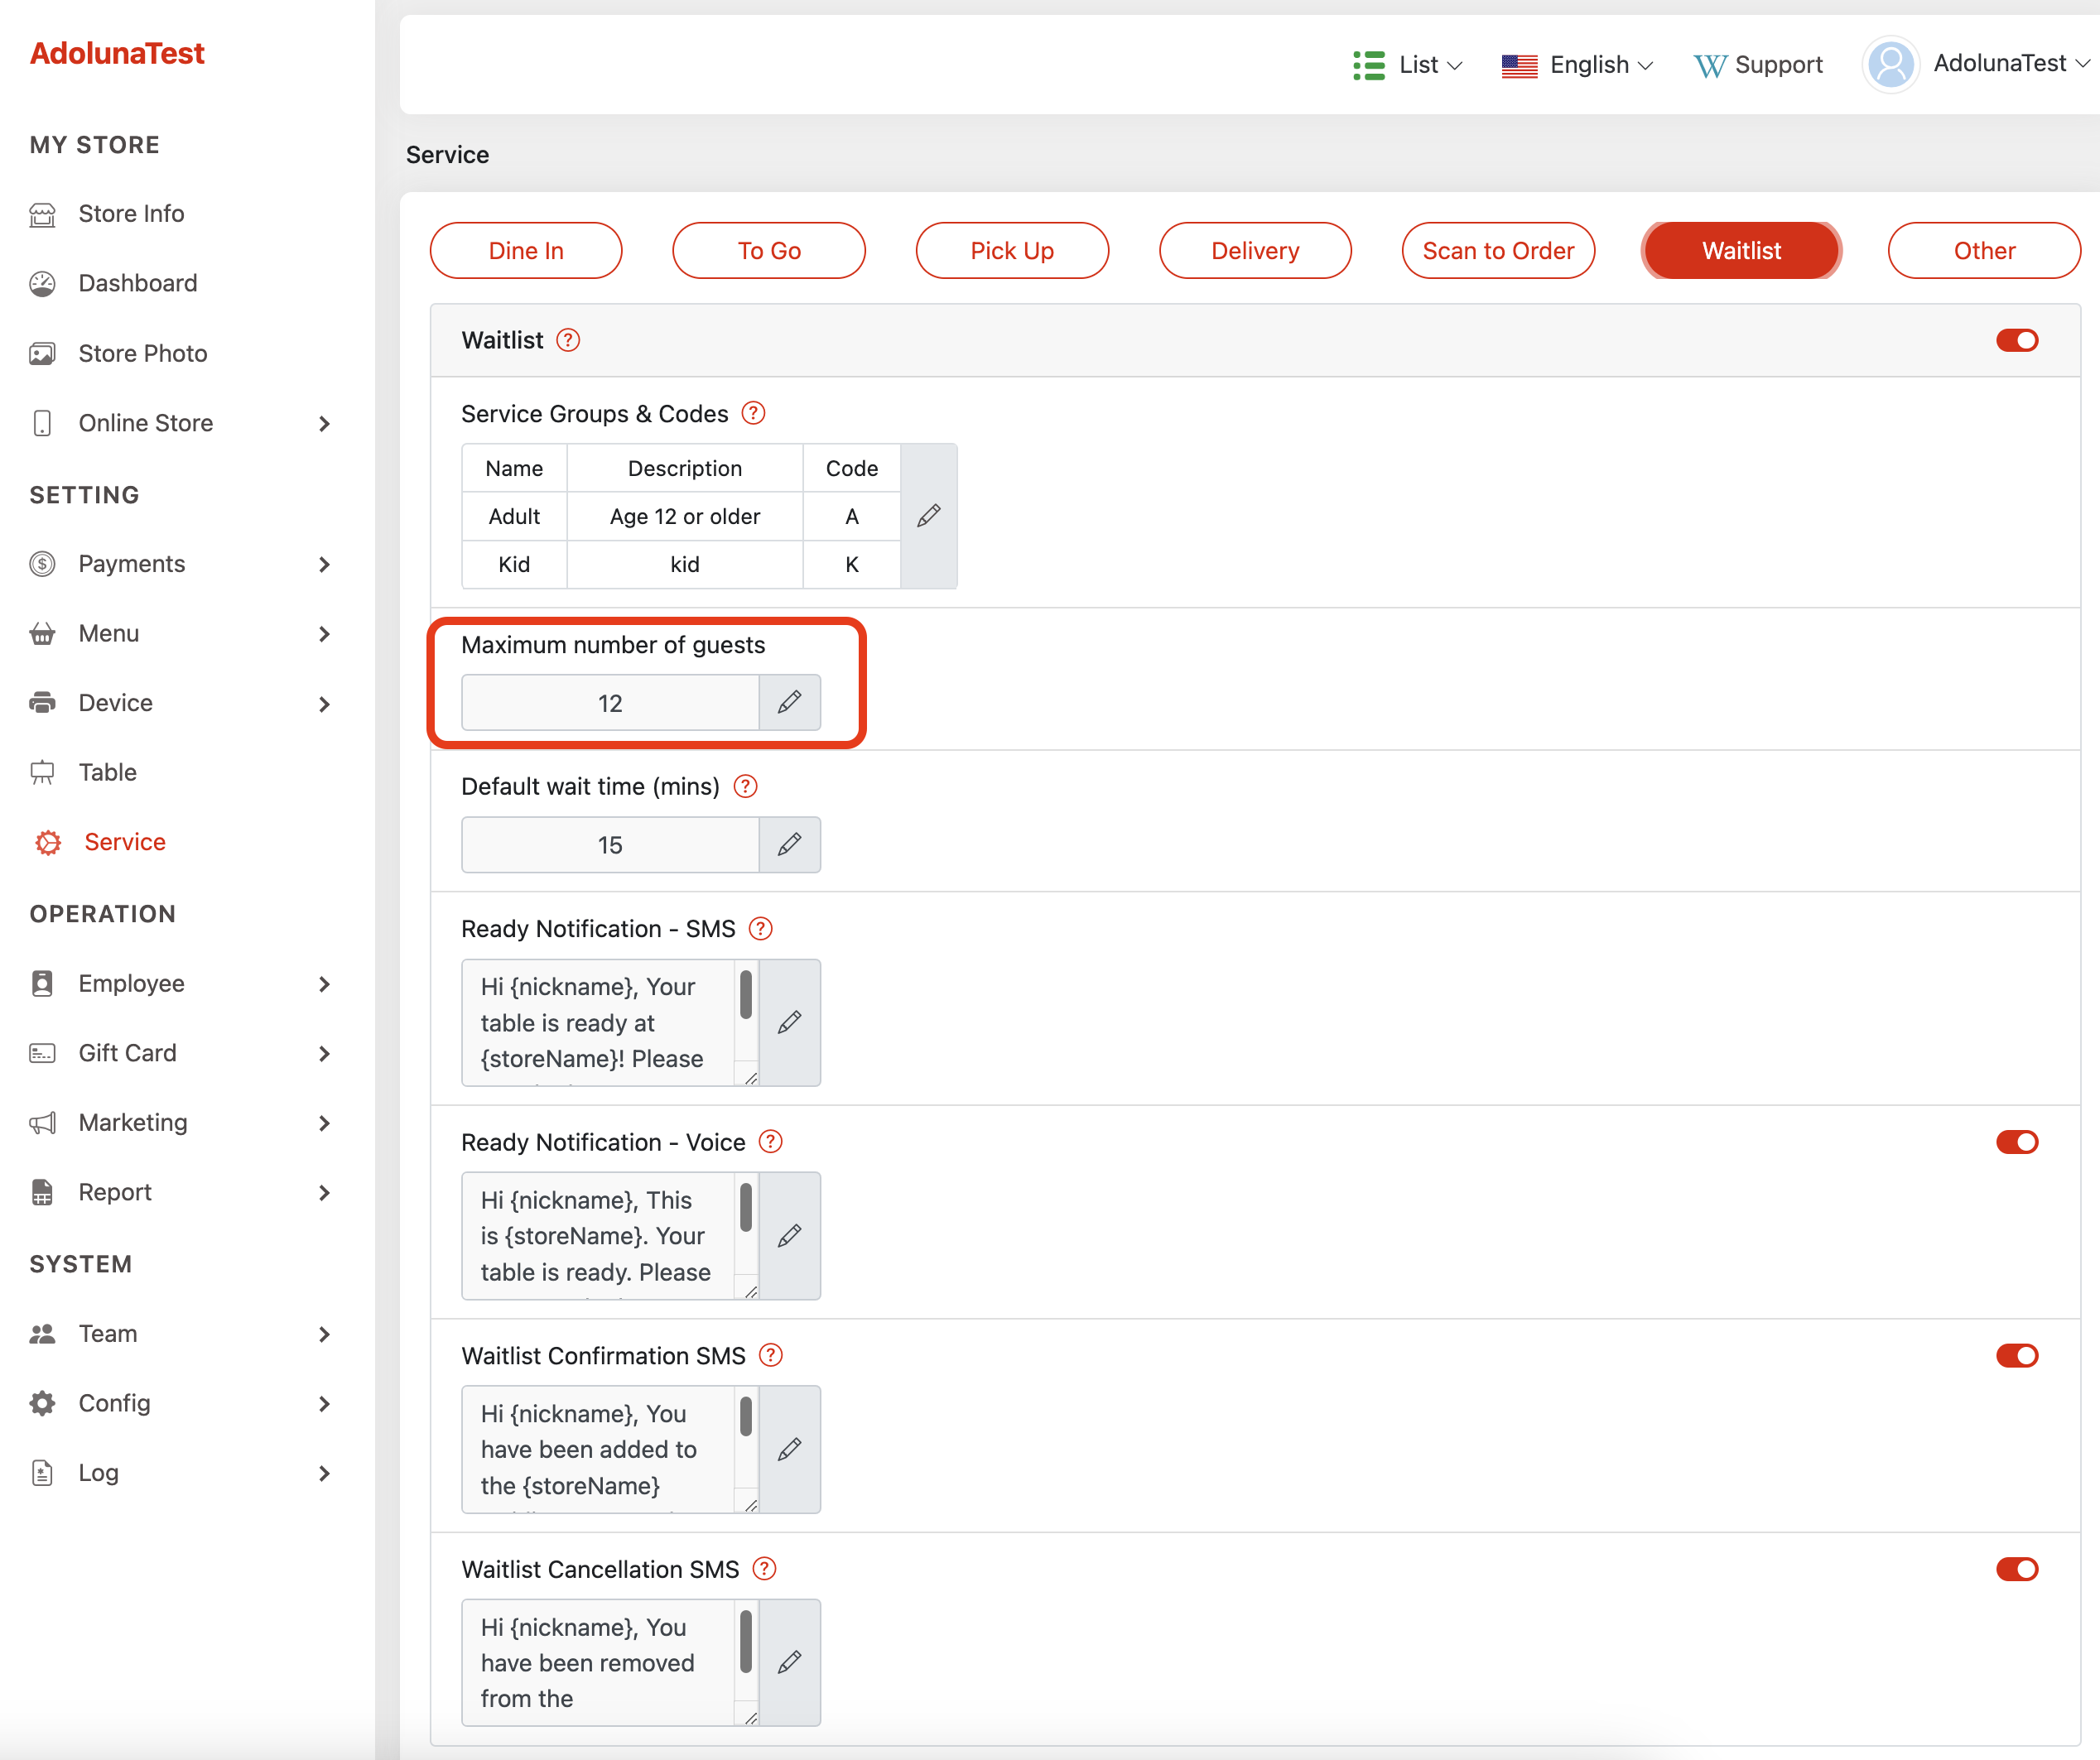
Task: Click help icon next to Waitlist heading
Action: (x=568, y=340)
